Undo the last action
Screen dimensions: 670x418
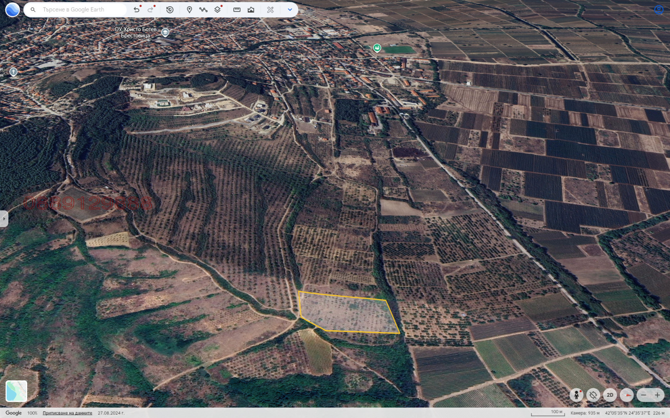pos(137,10)
